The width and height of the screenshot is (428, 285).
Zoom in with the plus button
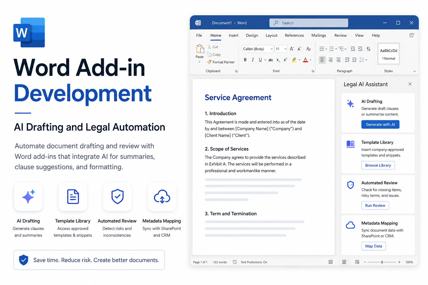pyautogui.click(x=399, y=262)
